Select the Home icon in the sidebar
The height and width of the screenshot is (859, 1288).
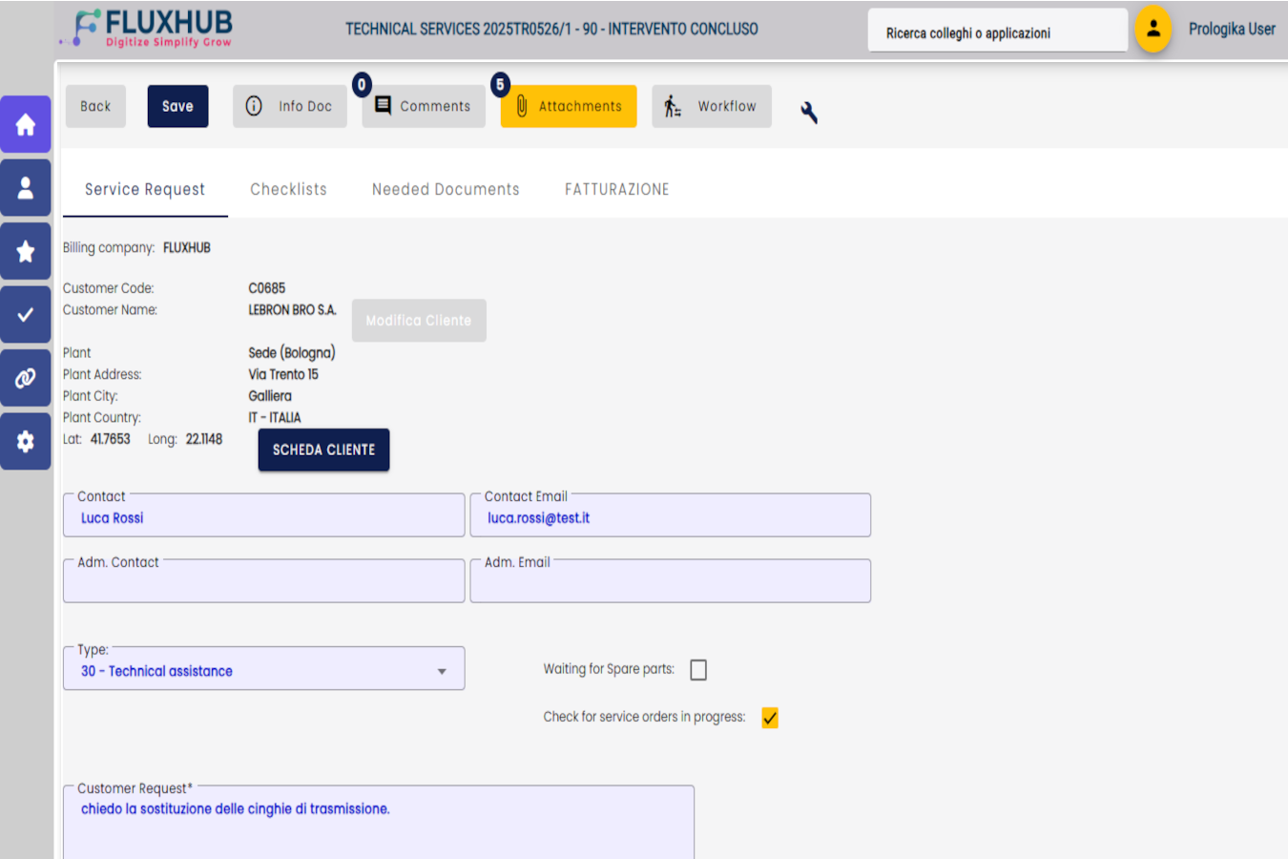tap(25, 123)
